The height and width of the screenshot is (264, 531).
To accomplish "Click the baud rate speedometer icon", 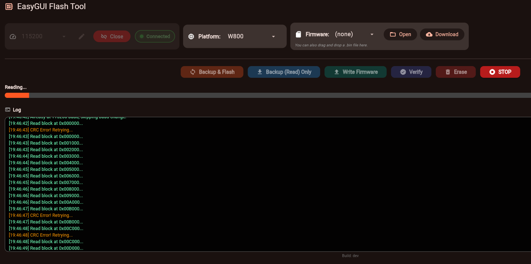I will (x=13, y=37).
